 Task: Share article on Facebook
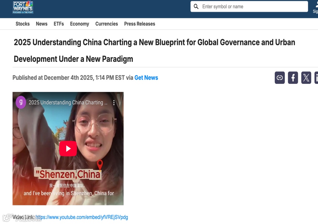point(293,78)
